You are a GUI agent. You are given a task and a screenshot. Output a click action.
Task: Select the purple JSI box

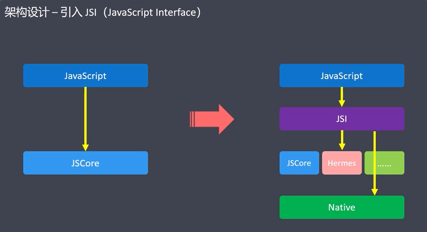342,119
